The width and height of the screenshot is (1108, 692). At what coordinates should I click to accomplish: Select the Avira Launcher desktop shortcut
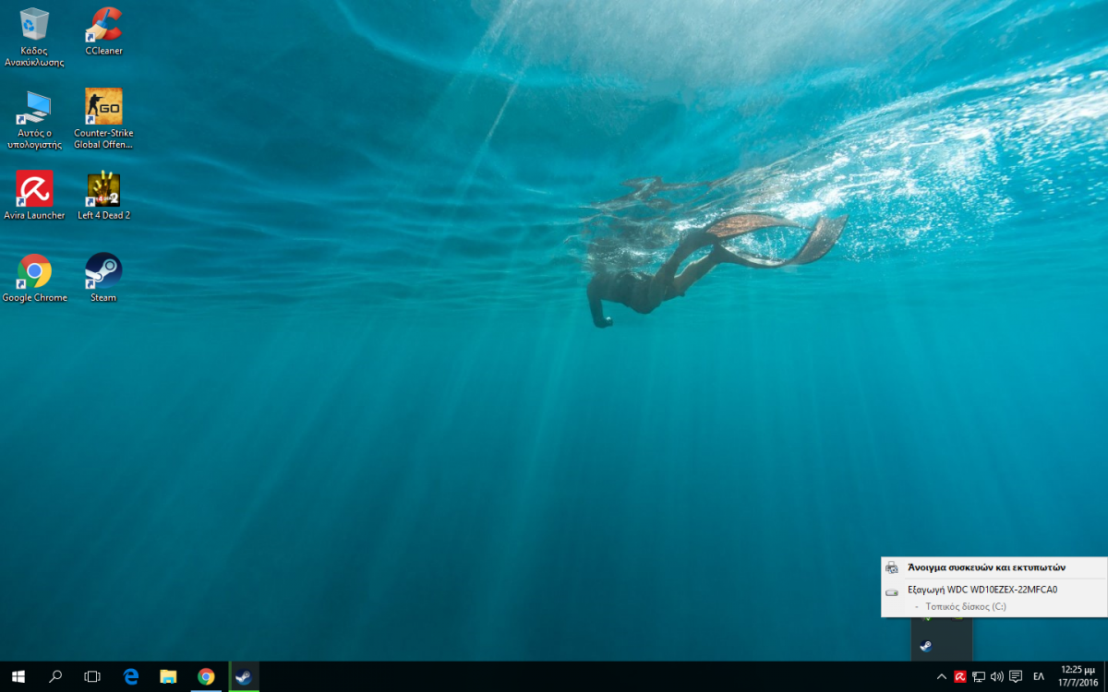(x=34, y=196)
